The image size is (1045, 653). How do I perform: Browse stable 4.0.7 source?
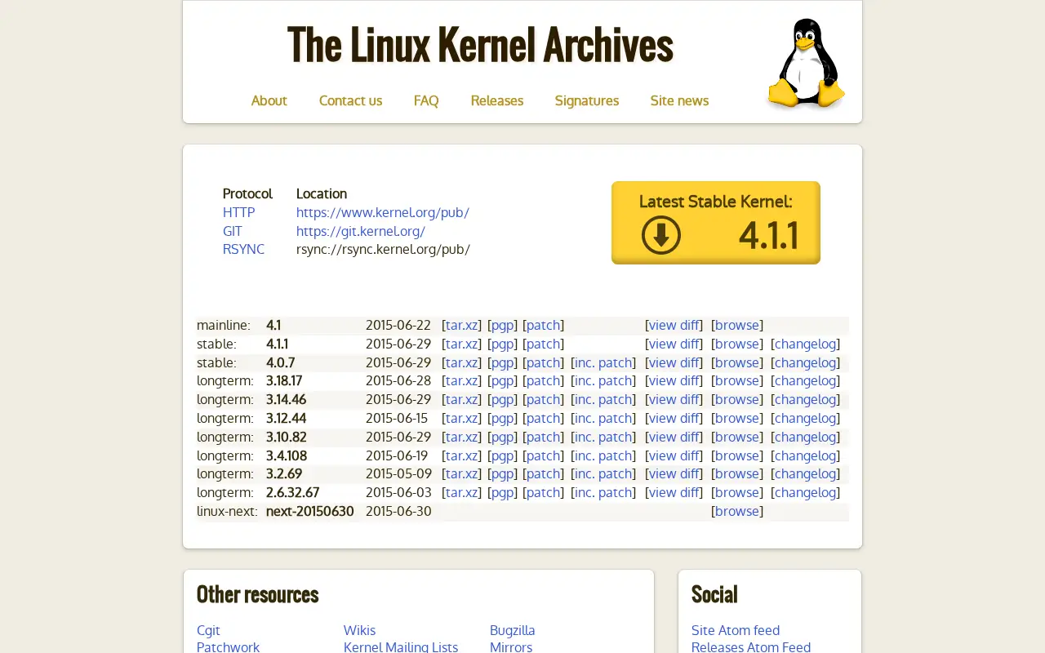(x=737, y=362)
